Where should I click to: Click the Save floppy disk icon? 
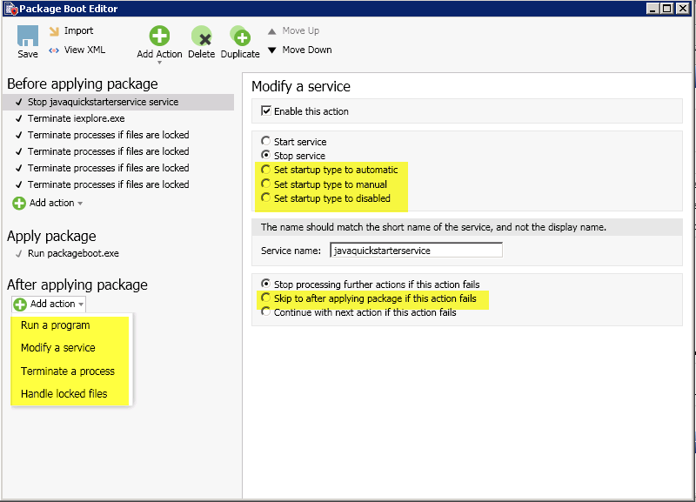(x=28, y=36)
